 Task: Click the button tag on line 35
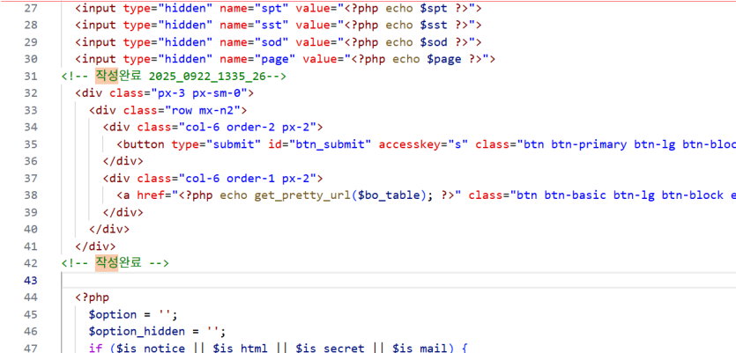(x=144, y=144)
